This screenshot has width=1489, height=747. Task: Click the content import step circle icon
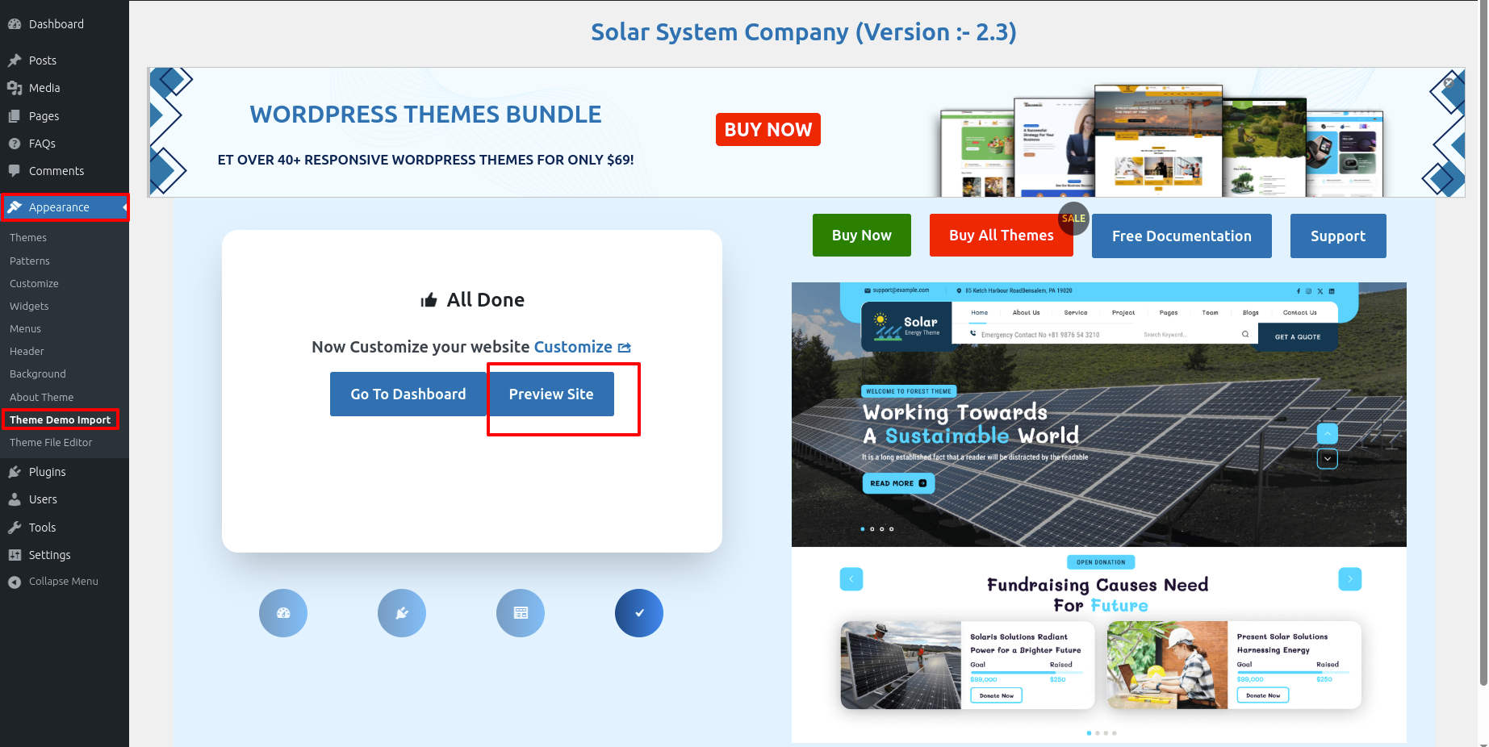coord(521,613)
